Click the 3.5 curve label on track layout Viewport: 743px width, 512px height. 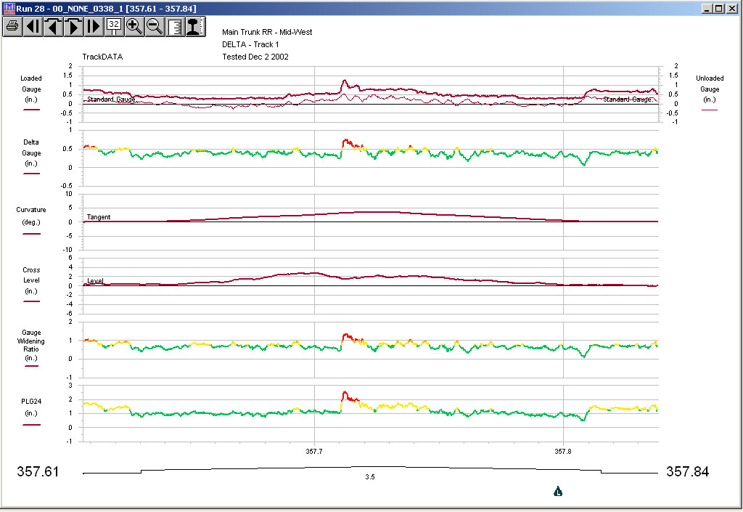click(x=370, y=477)
